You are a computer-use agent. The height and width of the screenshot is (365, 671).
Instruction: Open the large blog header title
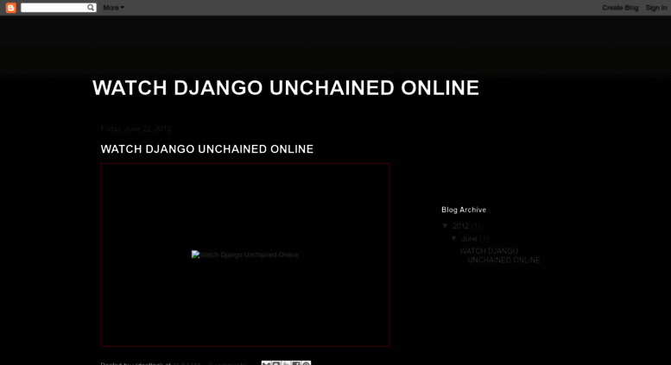tap(286, 88)
